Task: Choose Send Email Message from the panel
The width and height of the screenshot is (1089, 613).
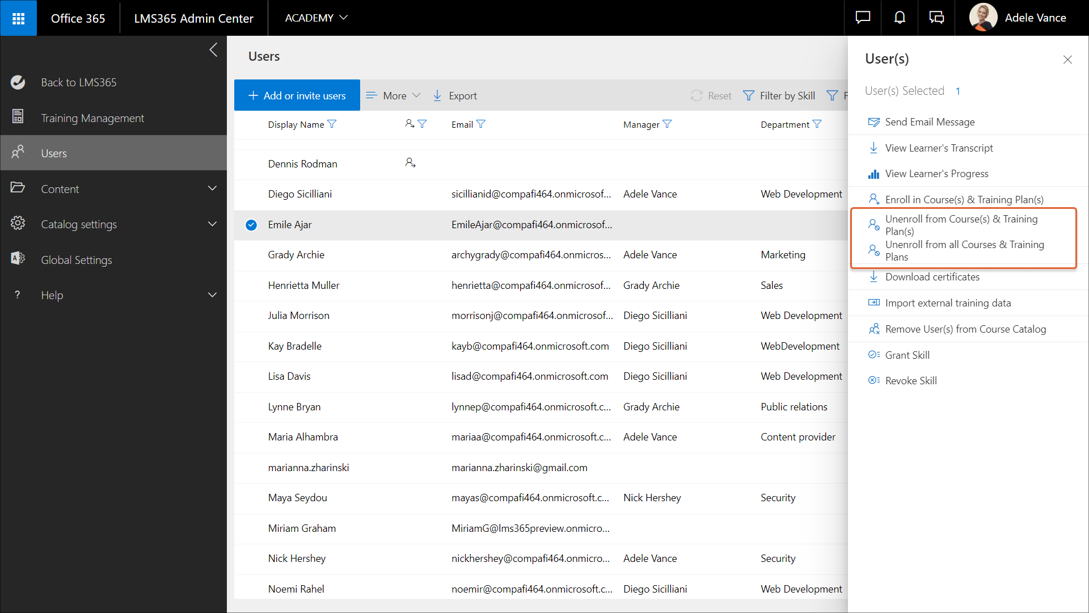Action: click(930, 122)
